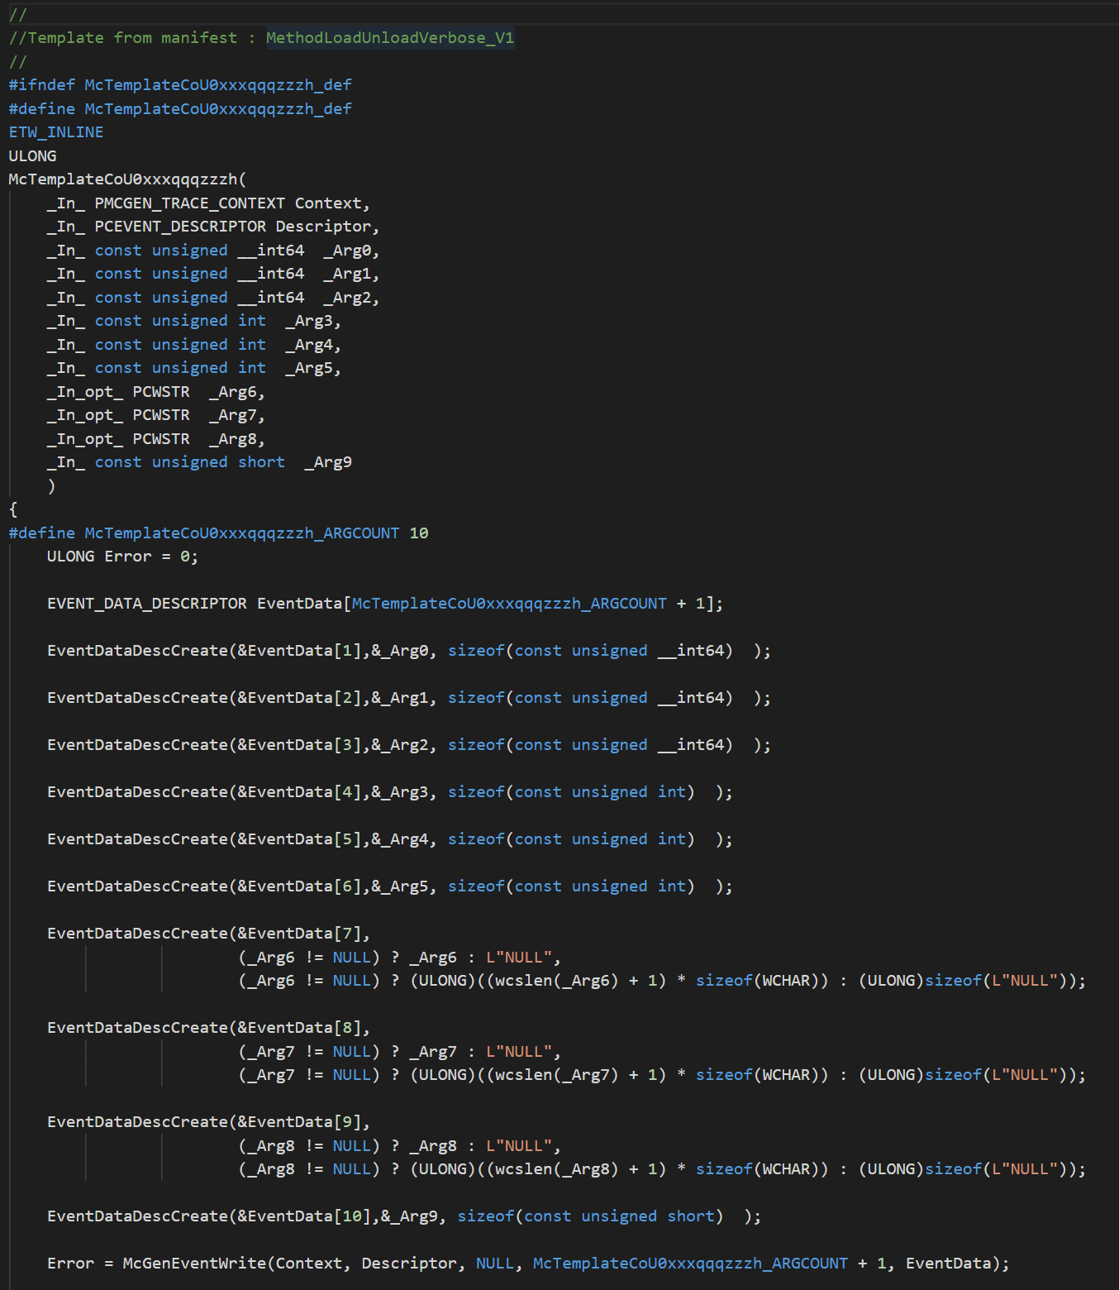The width and height of the screenshot is (1119, 1290).
Task: Click the 'EventDataDescCreate(&EventData[8],' line
Action: click(209, 1028)
